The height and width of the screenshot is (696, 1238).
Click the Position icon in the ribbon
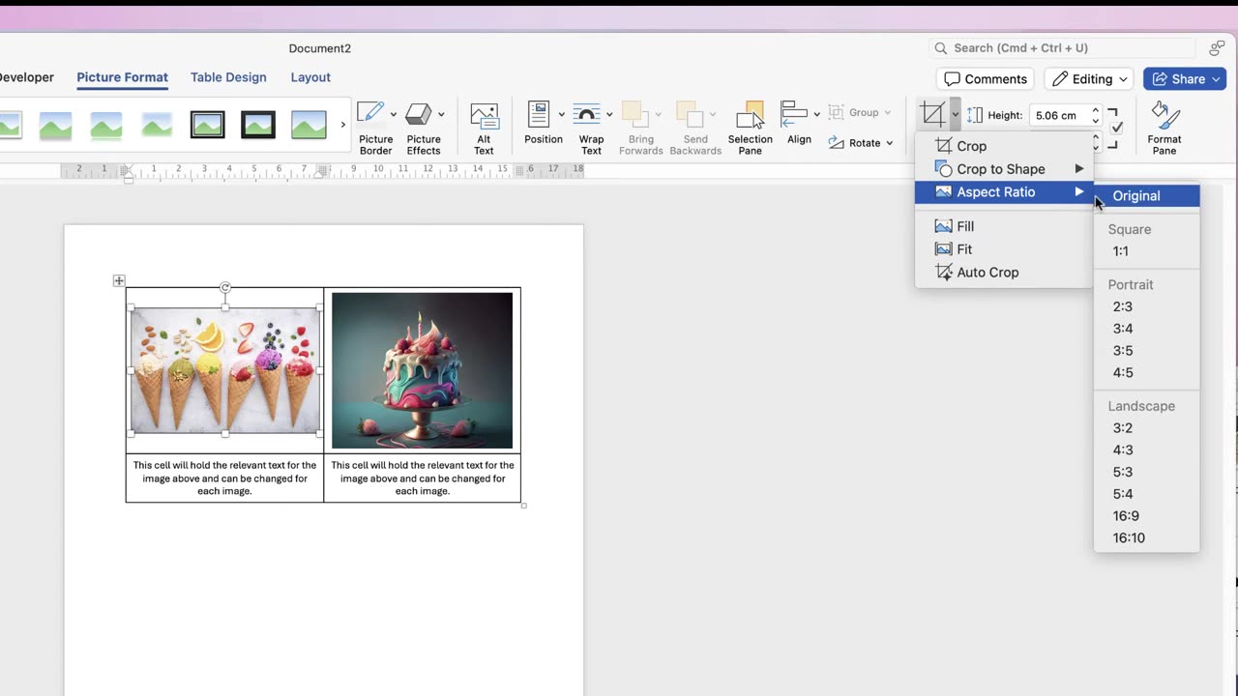[x=539, y=115]
